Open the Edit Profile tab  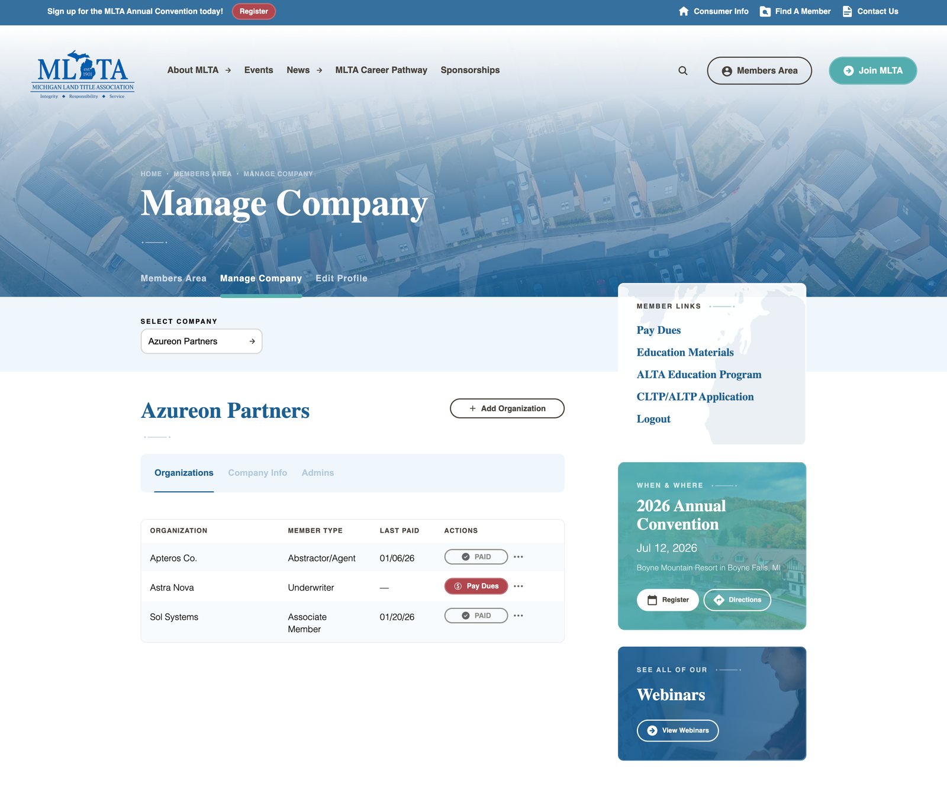click(x=342, y=278)
